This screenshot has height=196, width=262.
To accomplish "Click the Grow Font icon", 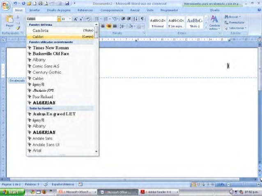I will tap(76, 19).
